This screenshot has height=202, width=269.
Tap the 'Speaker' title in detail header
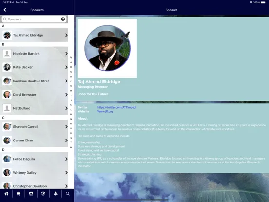[171, 10]
